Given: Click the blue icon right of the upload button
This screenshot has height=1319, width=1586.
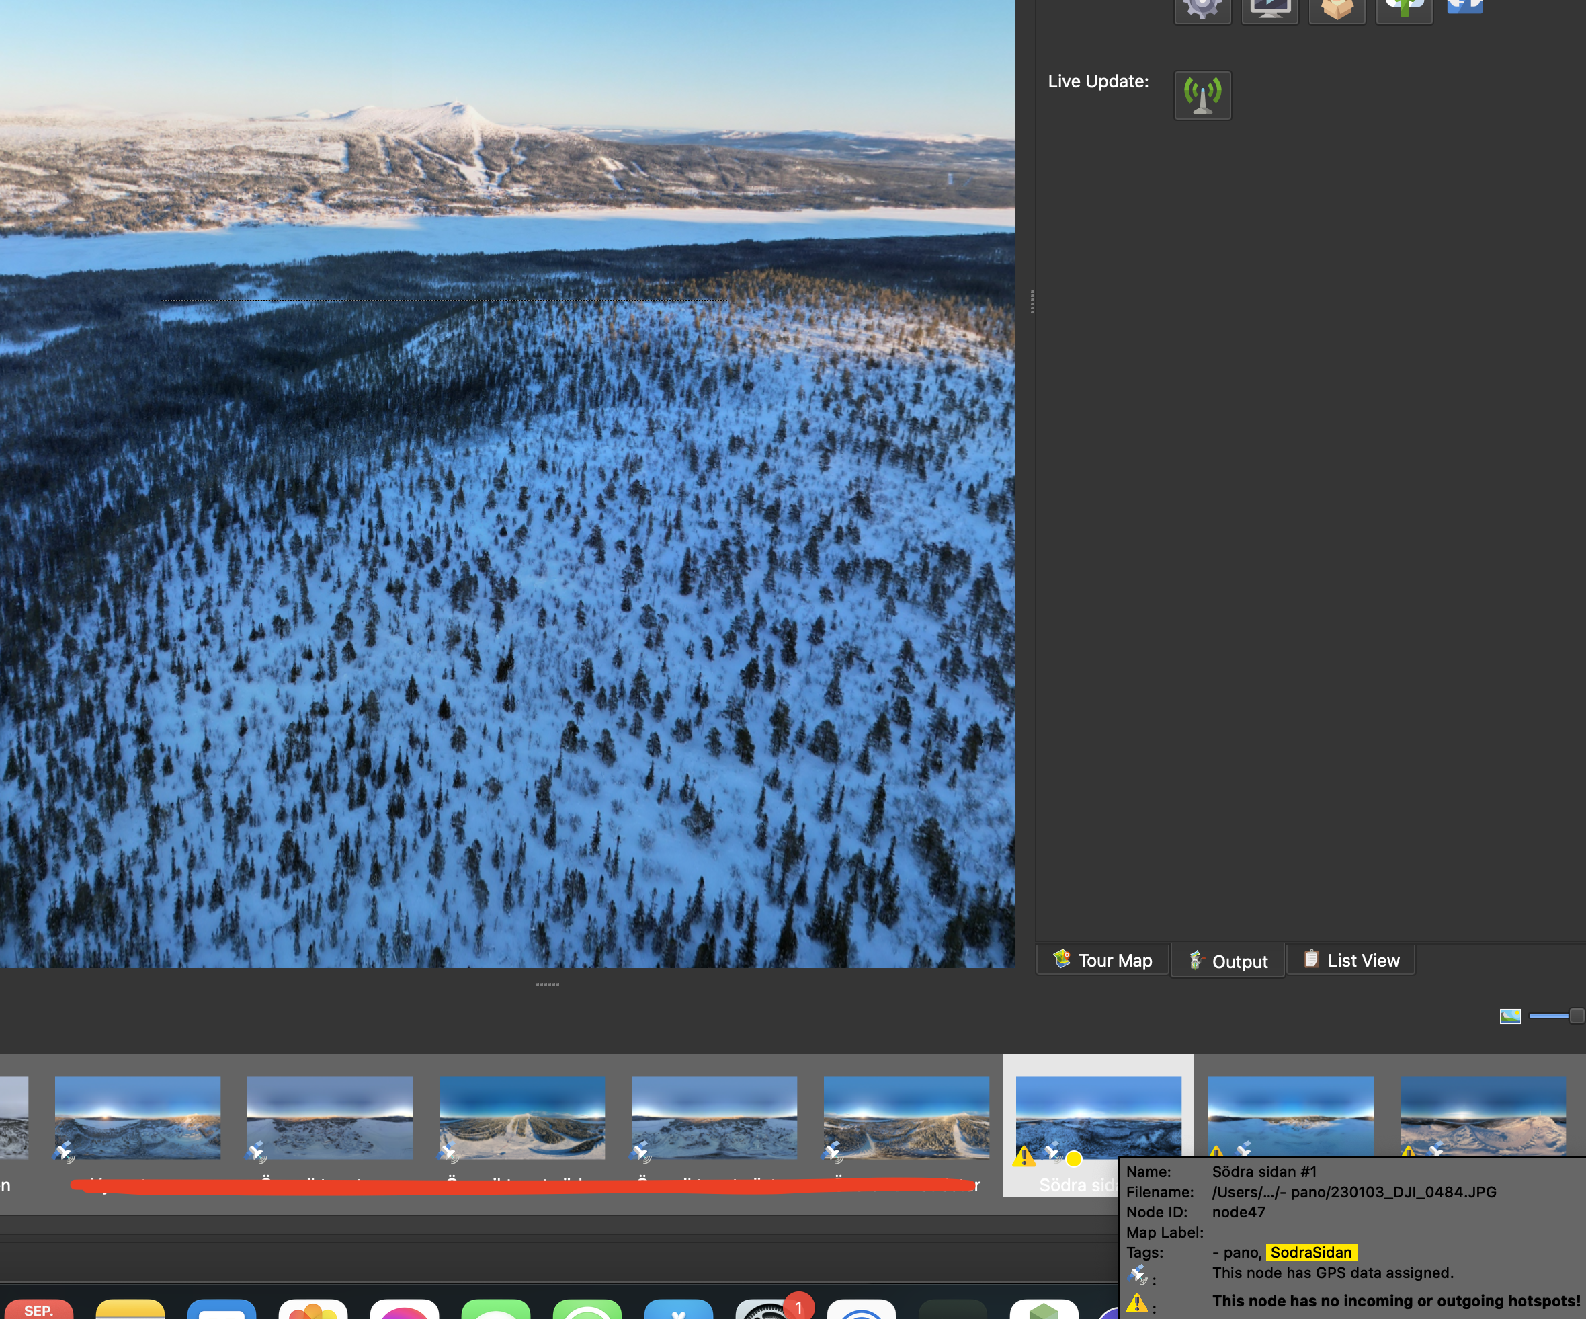Looking at the screenshot, I should 1464,7.
